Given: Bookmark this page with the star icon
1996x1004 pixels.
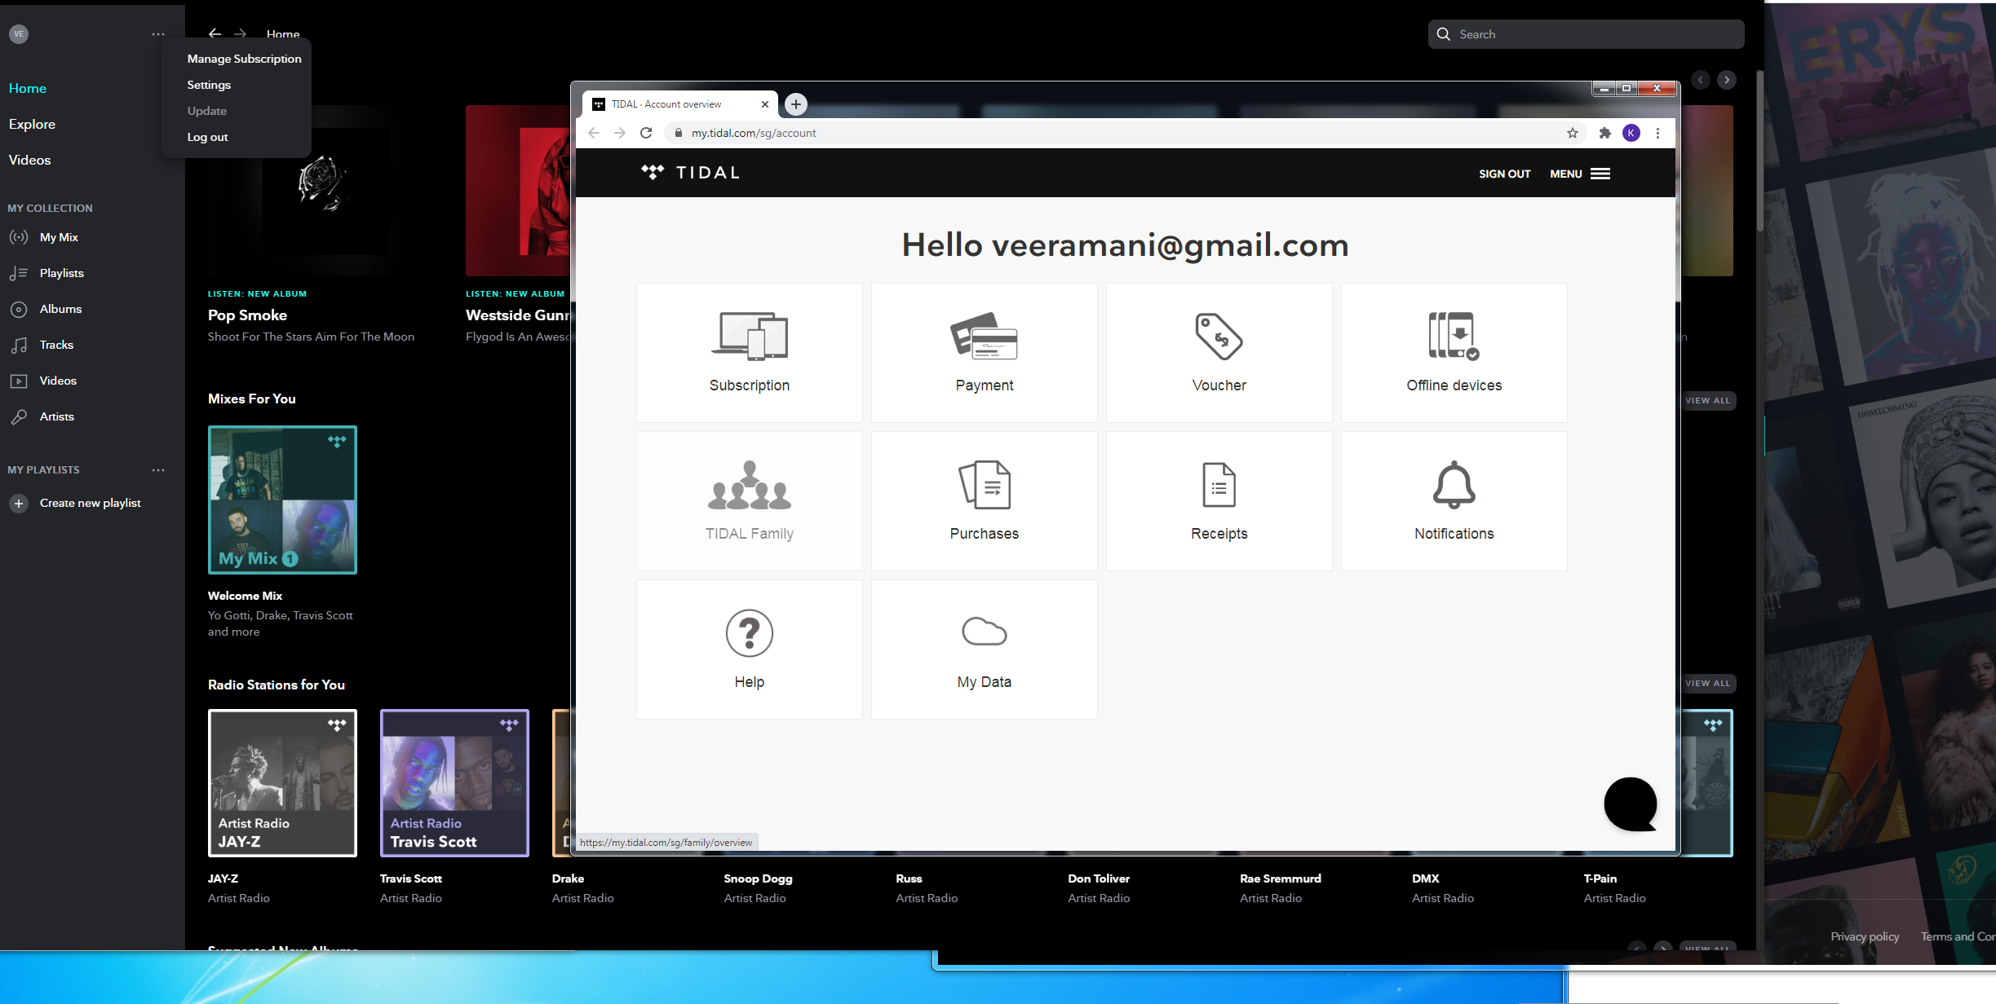Looking at the screenshot, I should [x=1572, y=133].
